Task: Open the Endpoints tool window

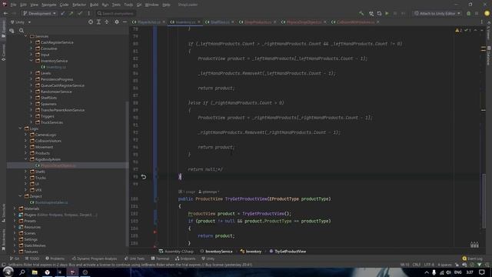Action: click(x=185, y=259)
